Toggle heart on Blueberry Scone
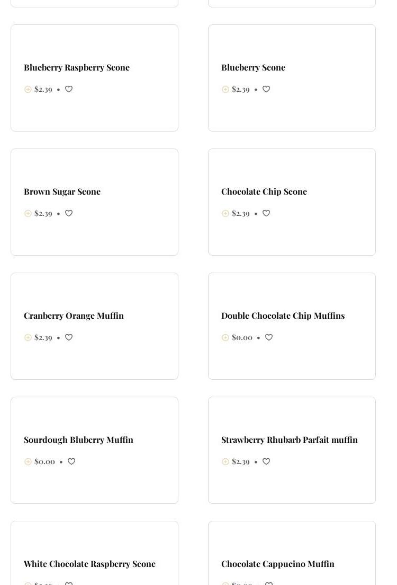This screenshot has width=397, height=585. click(266, 89)
